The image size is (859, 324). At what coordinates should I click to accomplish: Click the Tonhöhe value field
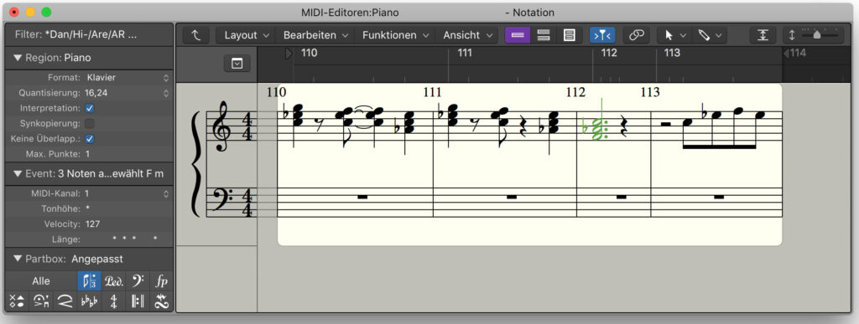click(87, 208)
